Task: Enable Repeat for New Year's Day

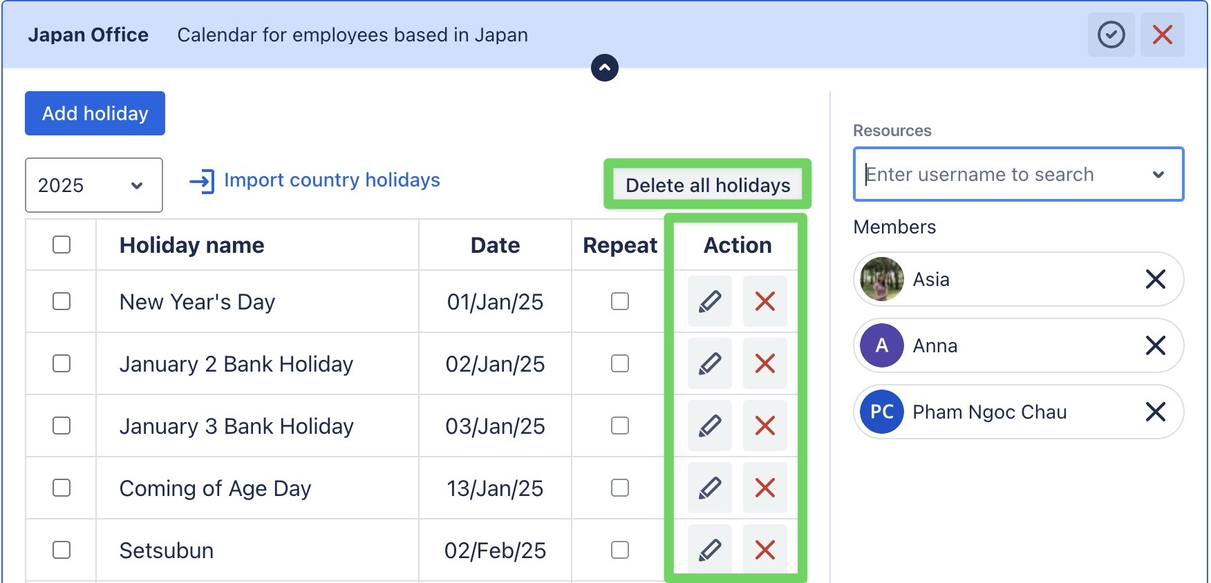Action: (x=620, y=301)
